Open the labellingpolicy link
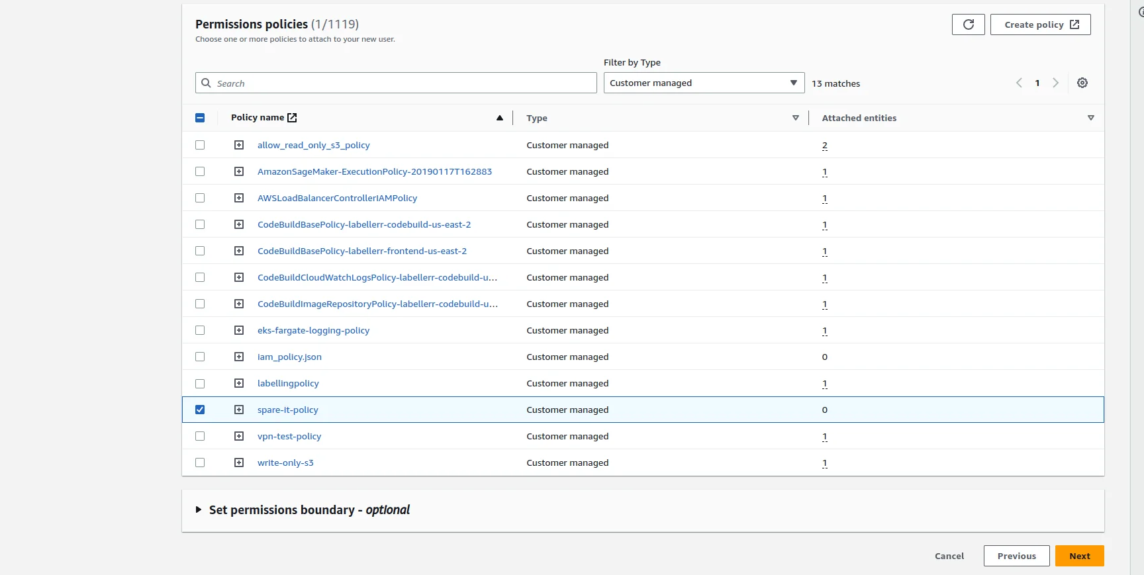 point(288,383)
